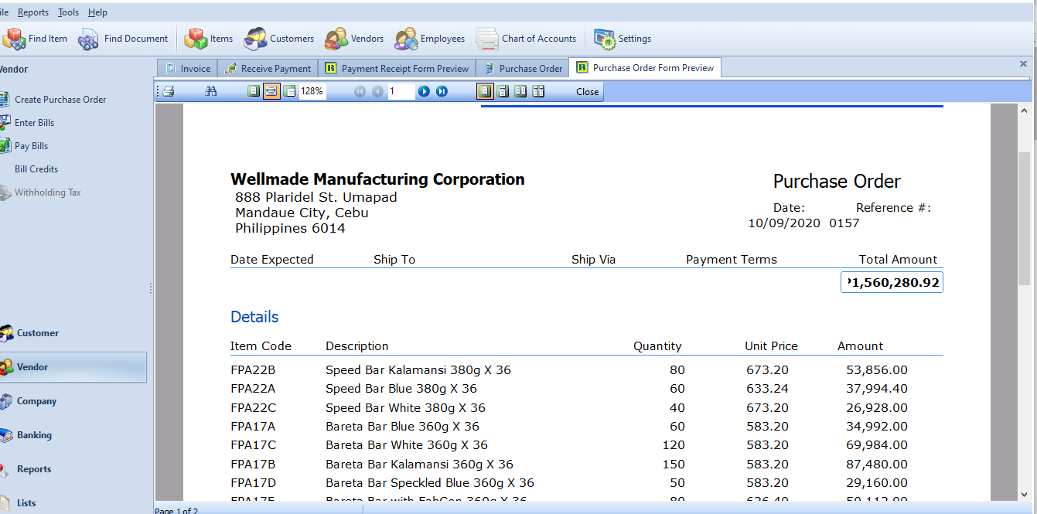This screenshot has width=1037, height=514.
Task: Open Find Document from the toolbar
Action: 123,39
